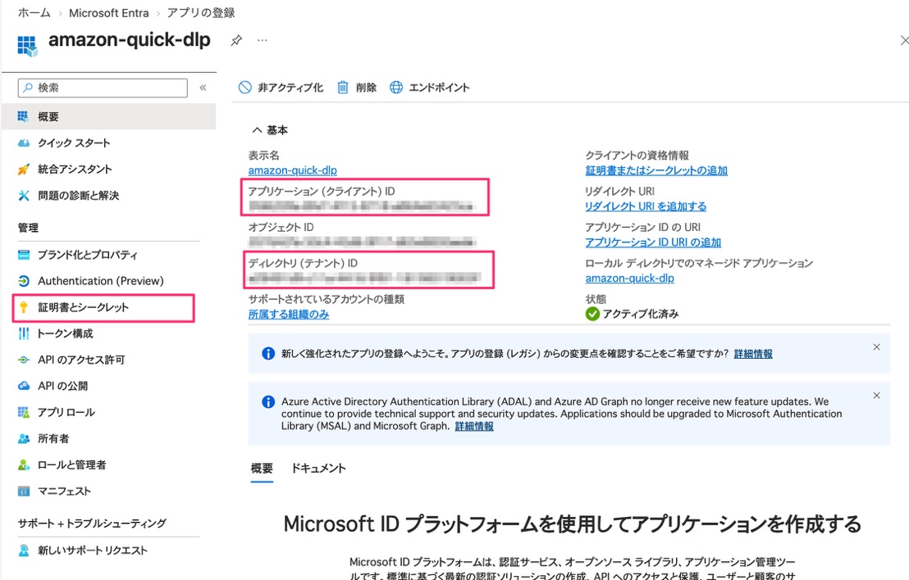Image resolution: width=909 pixels, height=580 pixels.
Task: Click the 概要 sidebar grid icon
Action: [23, 117]
